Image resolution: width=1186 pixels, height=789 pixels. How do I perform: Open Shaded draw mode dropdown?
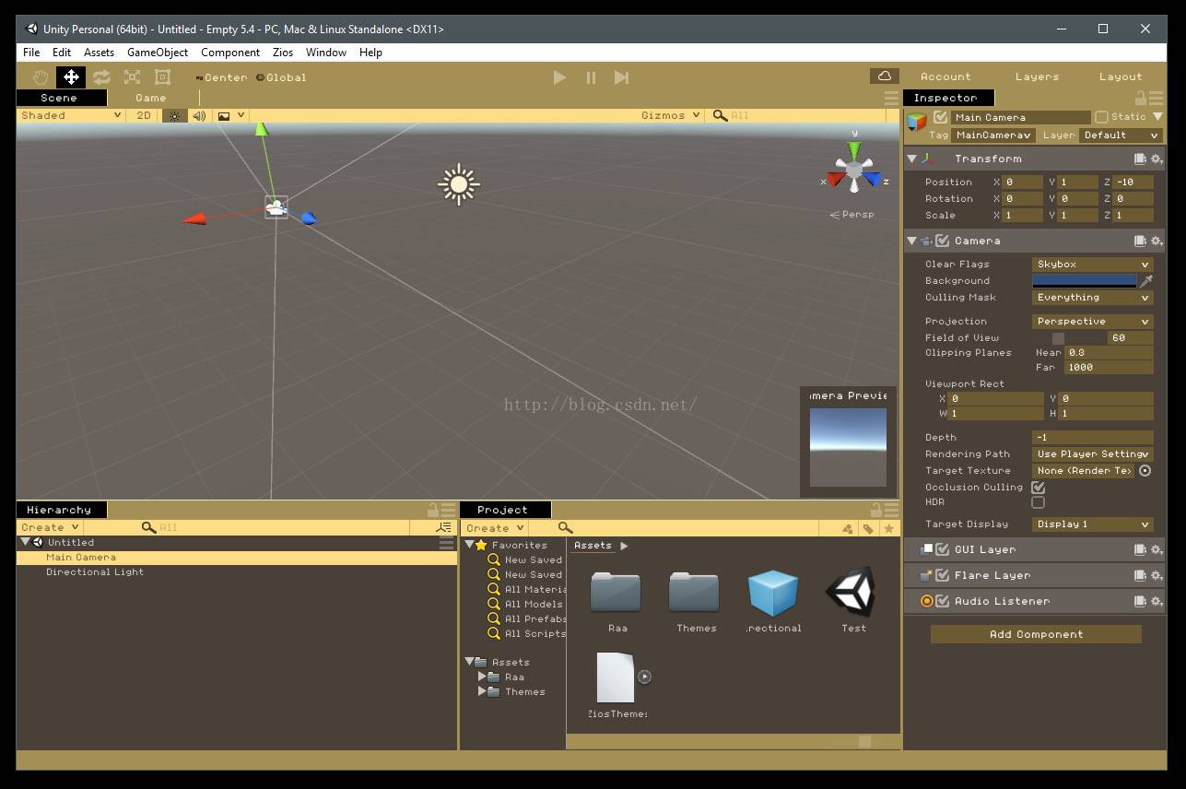[x=71, y=115]
